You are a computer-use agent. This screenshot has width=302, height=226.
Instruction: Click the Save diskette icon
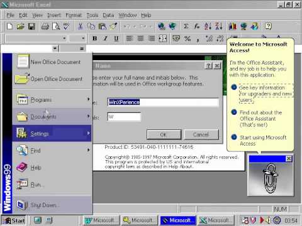point(31,26)
